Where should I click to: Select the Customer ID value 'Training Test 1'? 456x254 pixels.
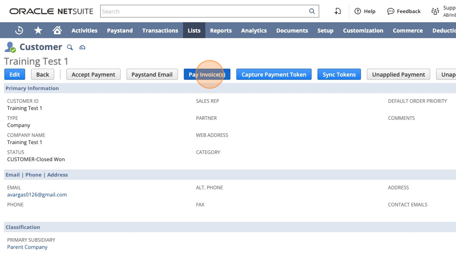(25, 108)
